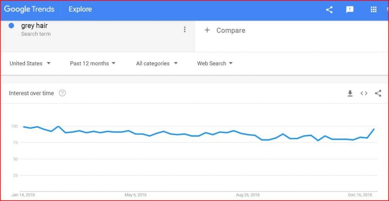389x201 pixels.
Task: Share the interest over time chart
Action: 378,93
